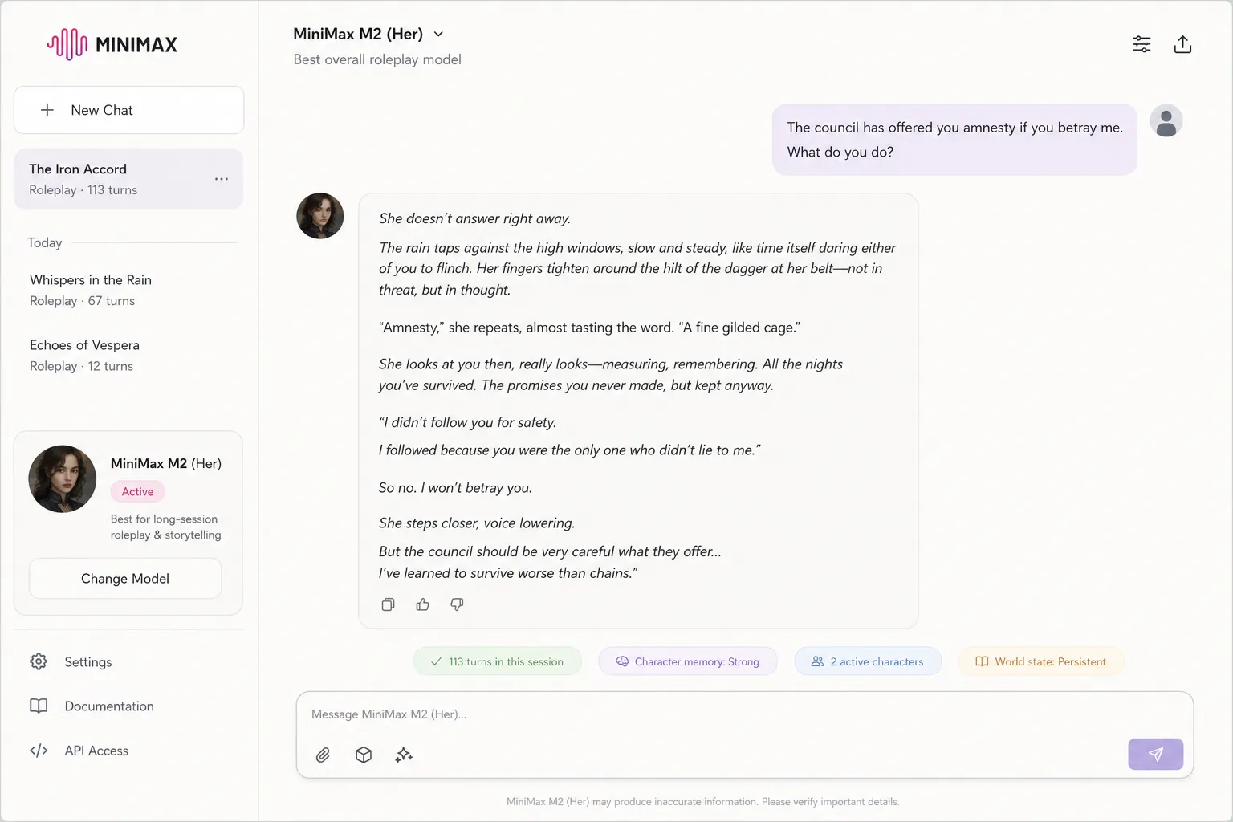Attach a file with paperclip icon
The height and width of the screenshot is (822, 1233).
click(x=323, y=755)
